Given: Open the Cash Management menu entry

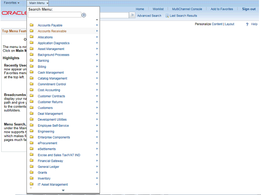Looking at the screenshot, I should click(x=51, y=72).
